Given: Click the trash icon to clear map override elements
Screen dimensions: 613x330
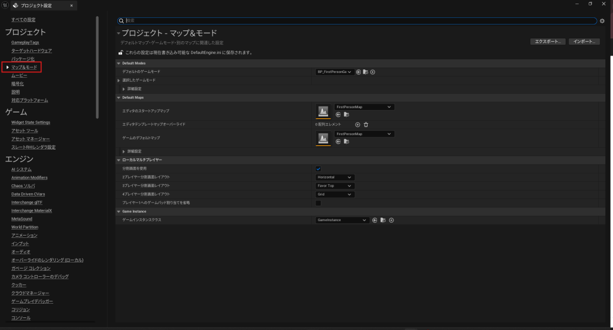Looking at the screenshot, I should [x=366, y=124].
